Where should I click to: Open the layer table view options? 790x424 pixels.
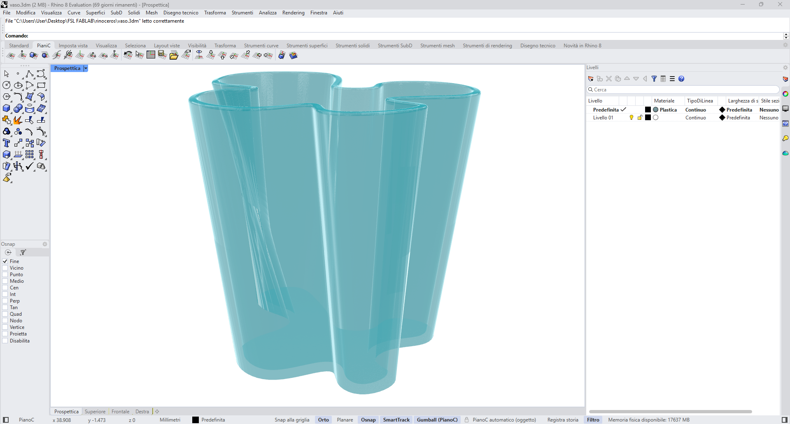tap(663, 79)
